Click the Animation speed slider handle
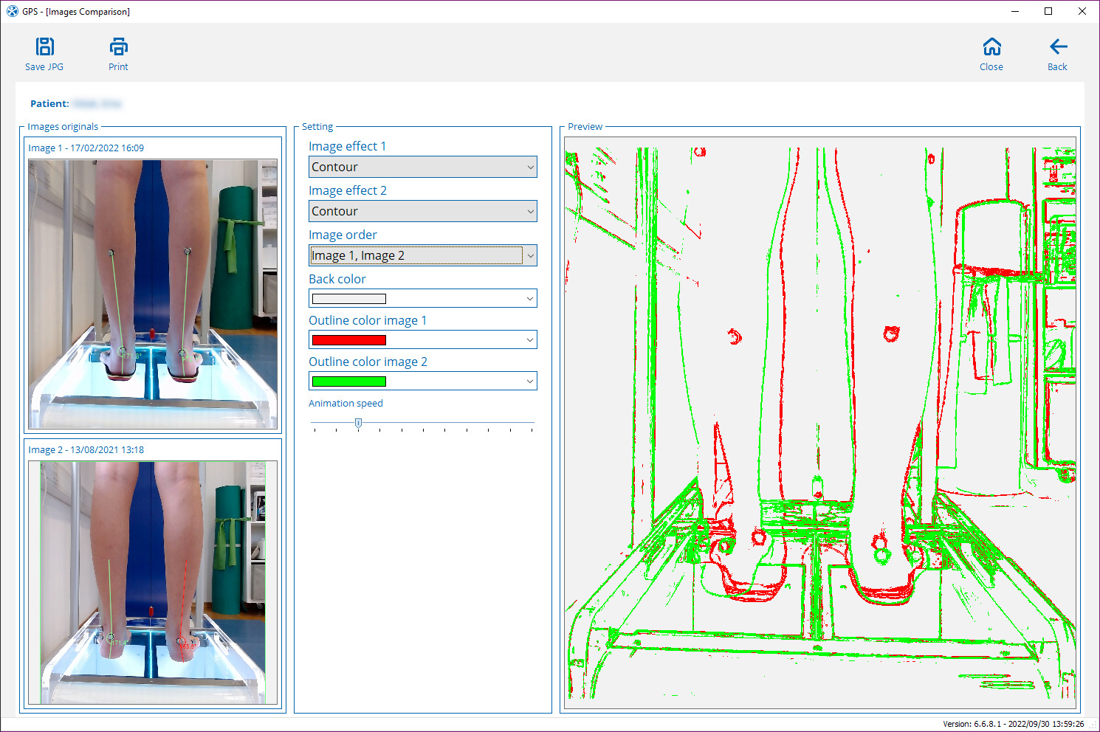The height and width of the screenshot is (732, 1100). click(x=358, y=423)
